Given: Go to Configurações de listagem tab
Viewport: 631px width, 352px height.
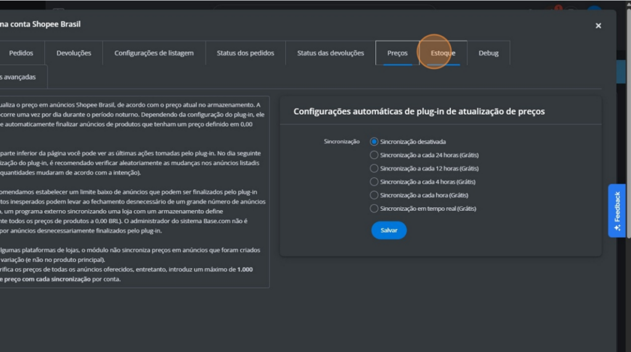Looking at the screenshot, I should pos(153,53).
